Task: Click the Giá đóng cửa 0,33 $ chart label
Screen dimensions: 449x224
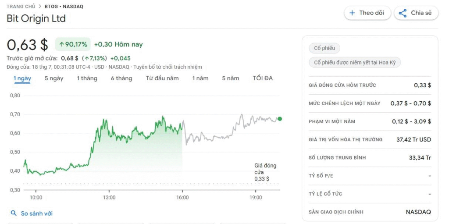Action: pyautogui.click(x=265, y=172)
